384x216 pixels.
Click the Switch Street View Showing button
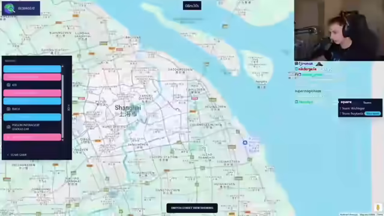[x=192, y=208]
